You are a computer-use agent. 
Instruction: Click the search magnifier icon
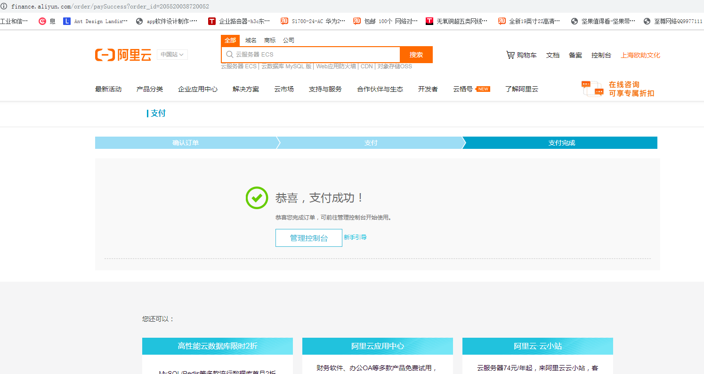click(x=229, y=55)
